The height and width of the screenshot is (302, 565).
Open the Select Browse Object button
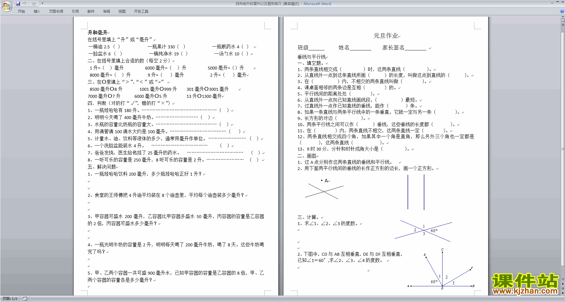(x=563, y=288)
